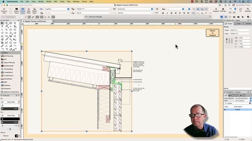Click the Suspend snapping icon
This screenshot has width=252, height=141.
tap(216, 10)
